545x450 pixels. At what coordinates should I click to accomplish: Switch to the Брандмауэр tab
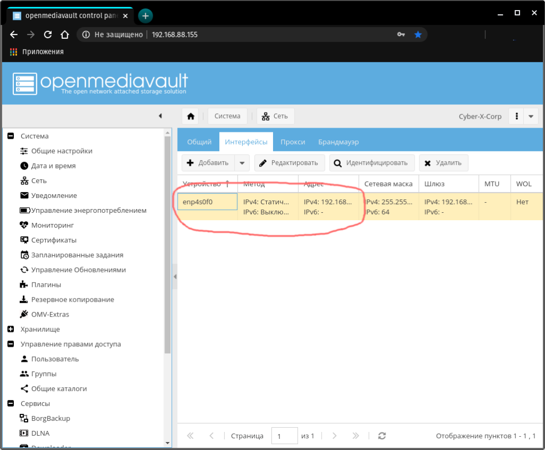[x=338, y=142]
